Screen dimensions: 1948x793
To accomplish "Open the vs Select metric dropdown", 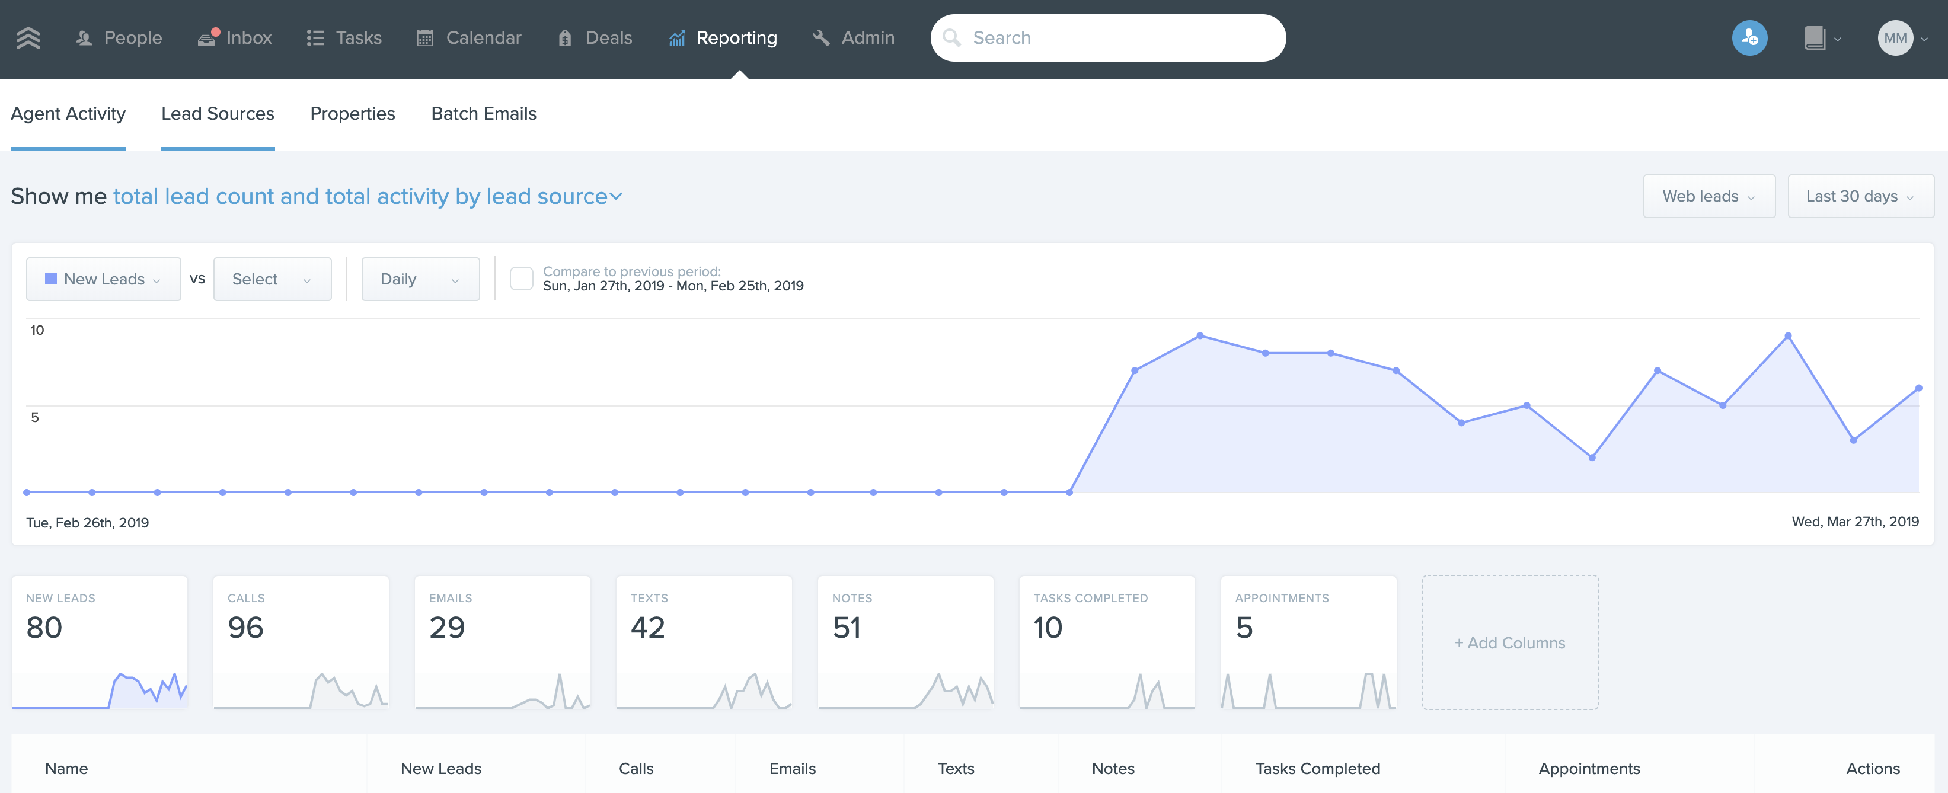I will coord(272,279).
